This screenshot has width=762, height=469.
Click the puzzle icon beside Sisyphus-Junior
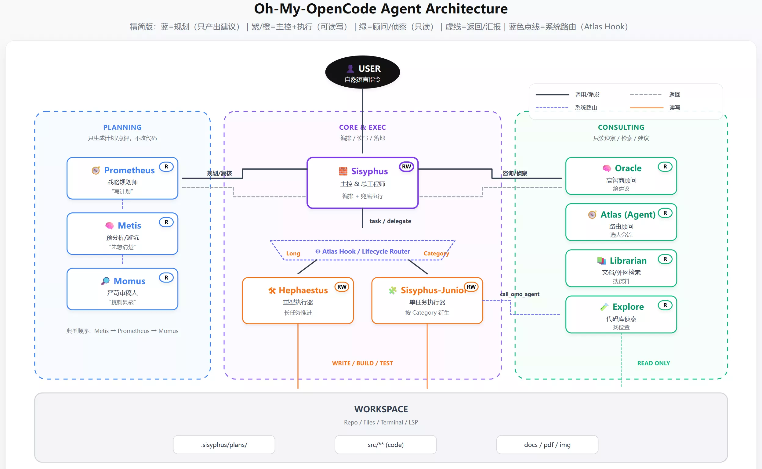coord(393,290)
